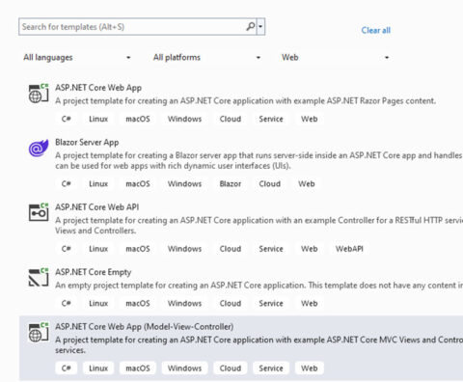Click the WebAPI tag under ASP.NET Core Web API
463x382 pixels.
pyautogui.click(x=349, y=249)
